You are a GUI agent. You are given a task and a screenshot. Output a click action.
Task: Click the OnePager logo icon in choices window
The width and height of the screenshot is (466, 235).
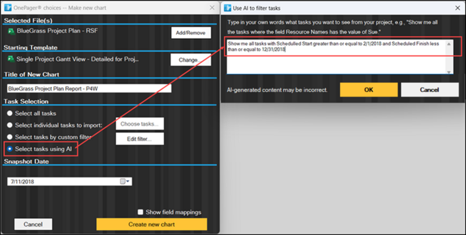tap(8, 8)
